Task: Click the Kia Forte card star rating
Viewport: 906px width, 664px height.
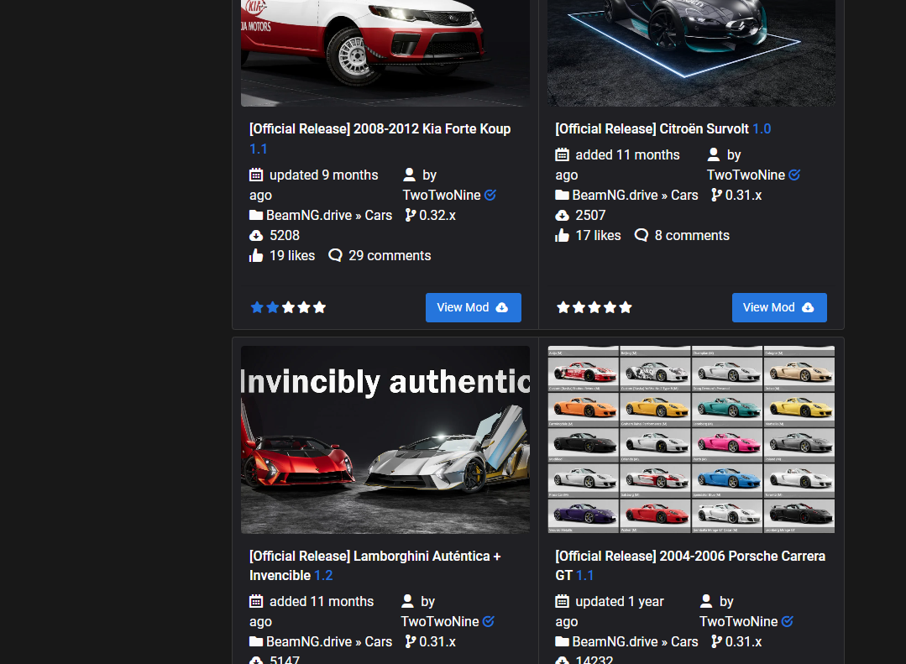Action: tap(288, 307)
